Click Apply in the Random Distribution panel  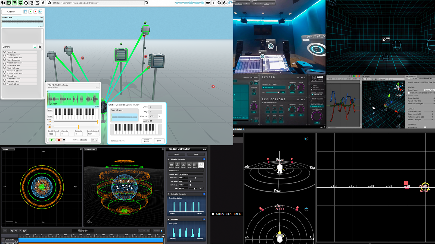[196, 154]
